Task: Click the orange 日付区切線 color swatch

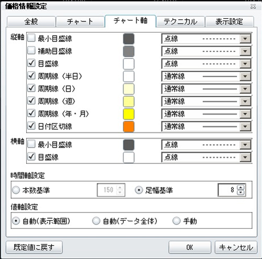Action: 129,127
